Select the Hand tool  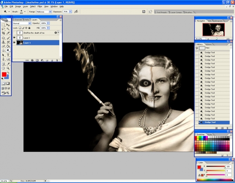(x=3, y=68)
